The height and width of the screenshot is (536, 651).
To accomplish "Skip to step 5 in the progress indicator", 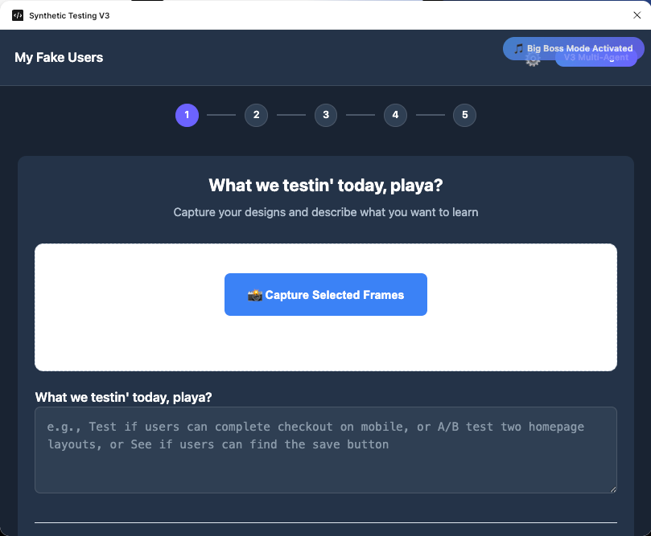I will point(464,115).
